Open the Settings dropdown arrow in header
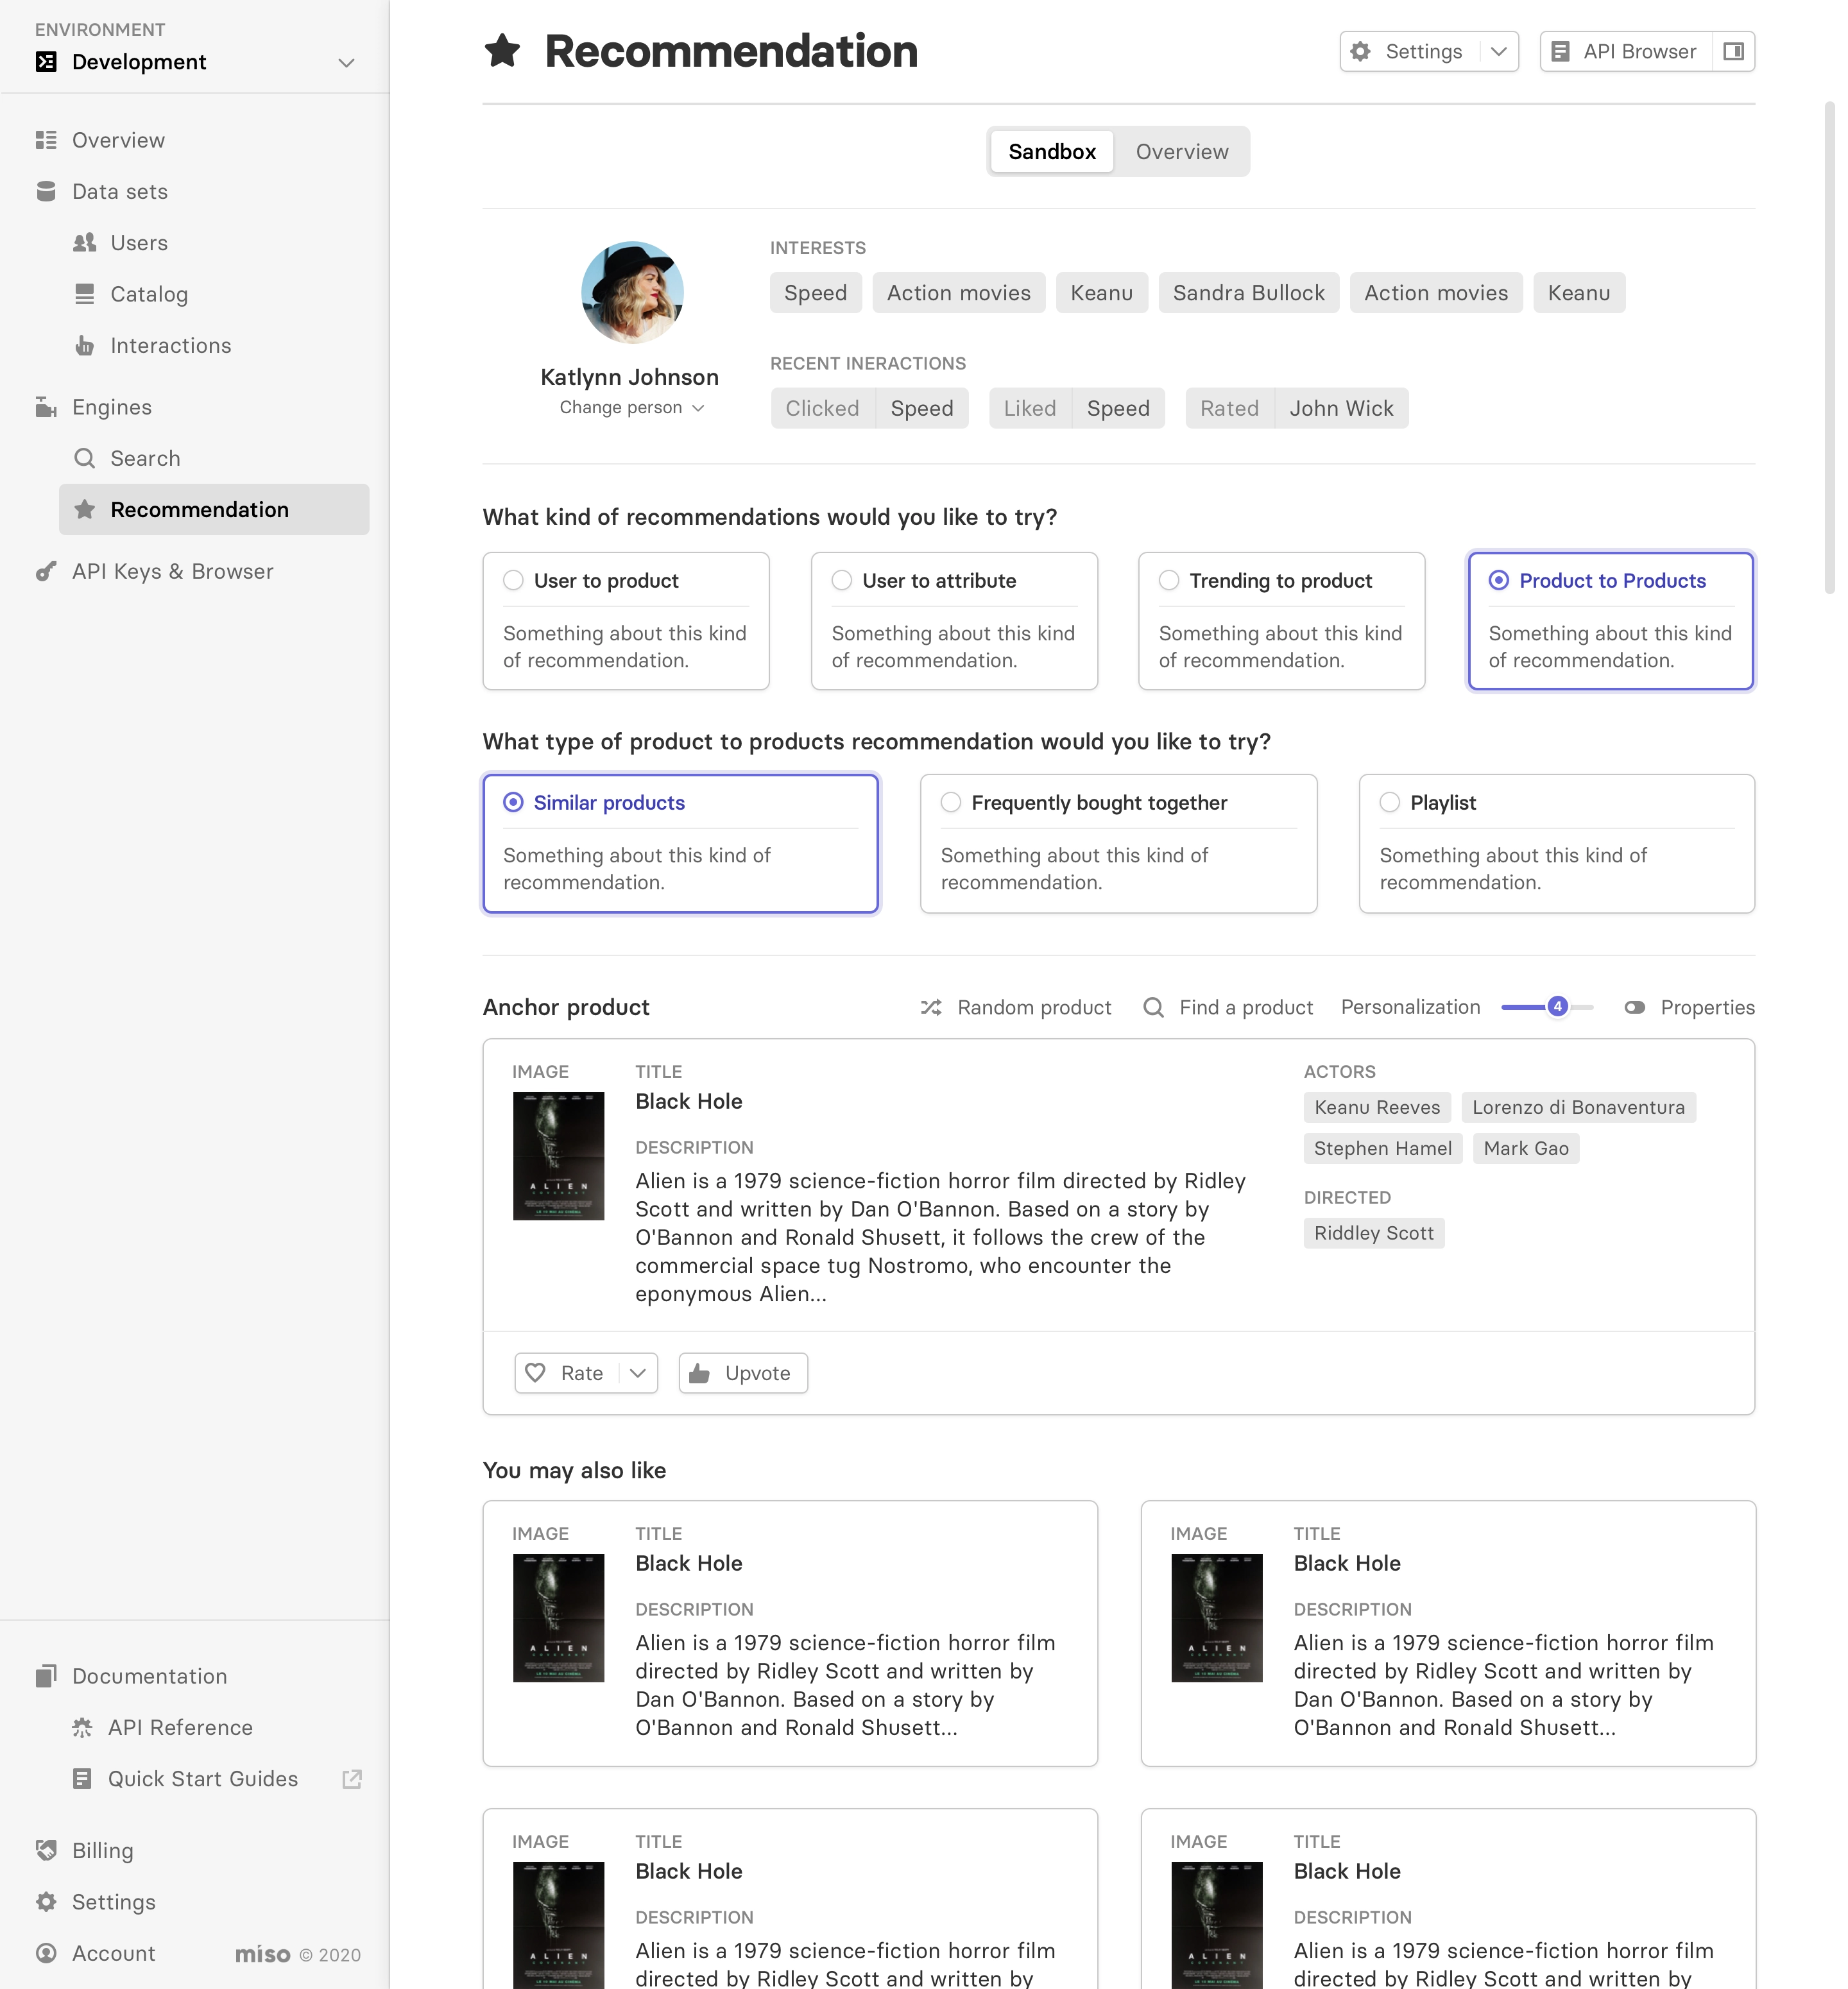 coord(1498,51)
